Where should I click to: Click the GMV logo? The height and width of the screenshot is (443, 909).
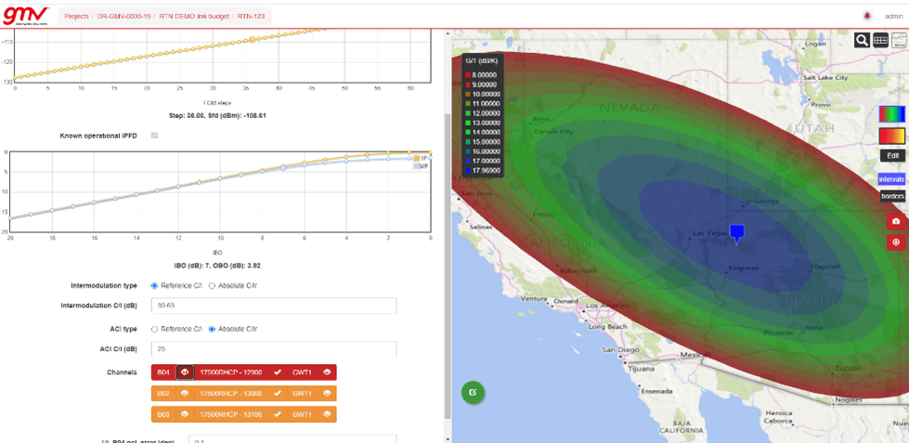coord(26,16)
